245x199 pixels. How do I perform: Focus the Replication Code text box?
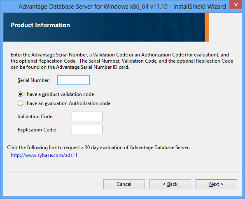coord(87,130)
